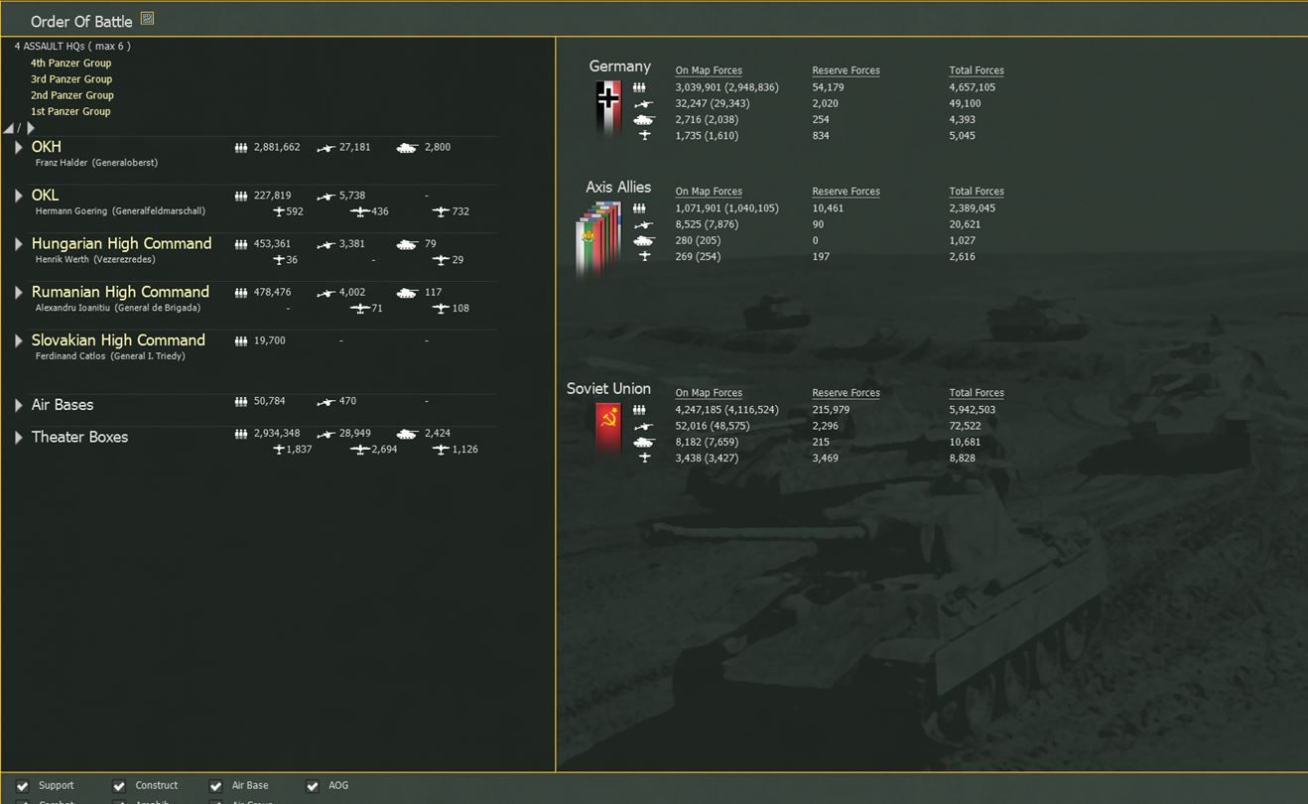Uncheck the Construct checkbox
This screenshot has width=1308, height=804.
tap(119, 786)
